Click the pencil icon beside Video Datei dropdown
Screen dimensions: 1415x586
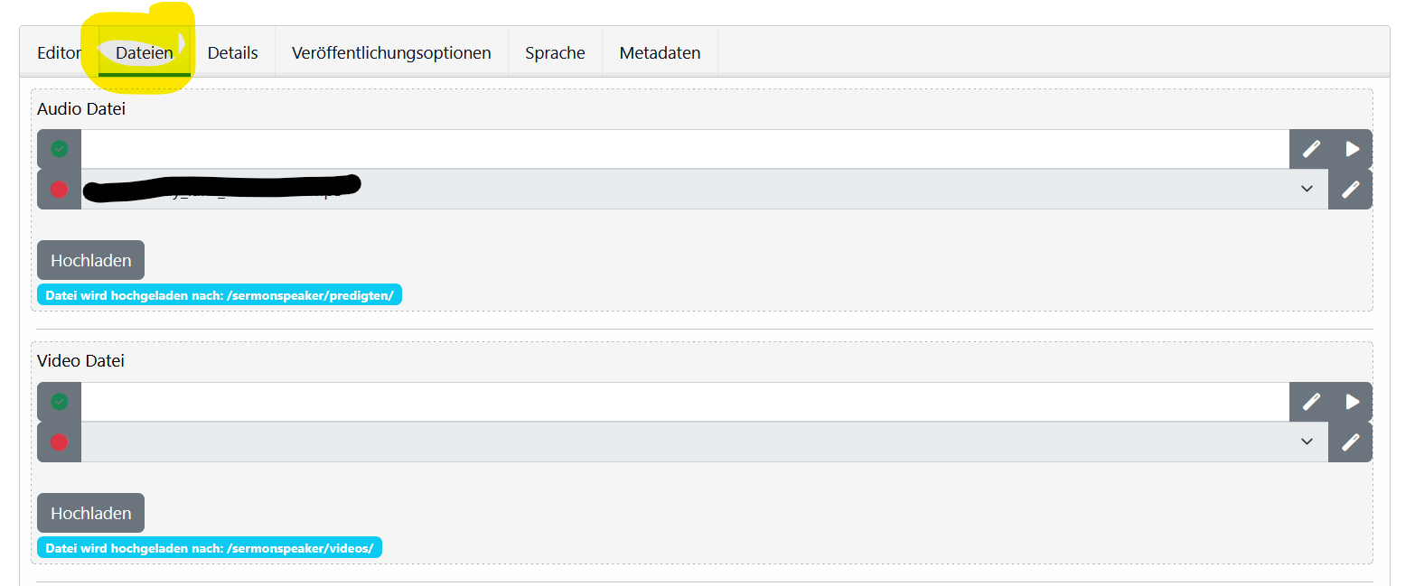(x=1350, y=442)
